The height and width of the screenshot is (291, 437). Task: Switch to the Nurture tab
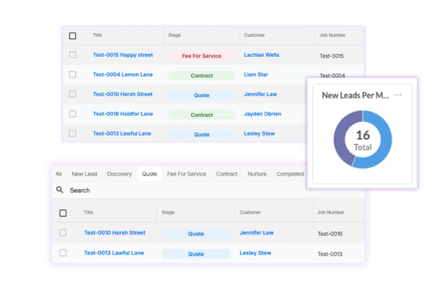[257, 174]
